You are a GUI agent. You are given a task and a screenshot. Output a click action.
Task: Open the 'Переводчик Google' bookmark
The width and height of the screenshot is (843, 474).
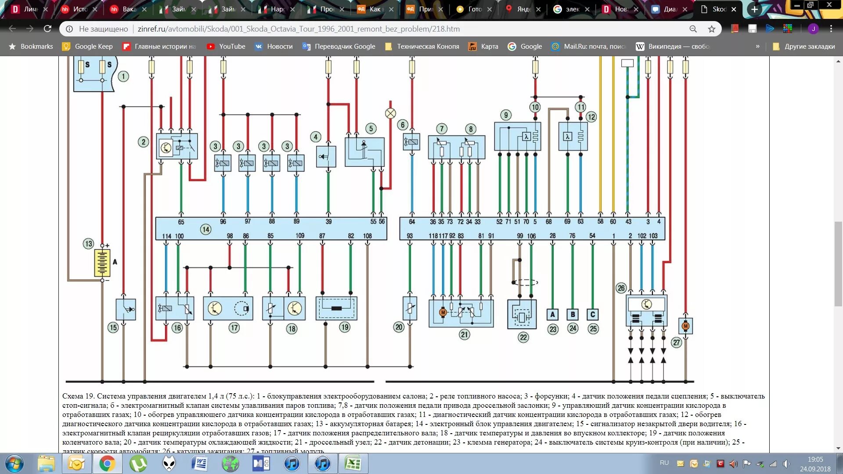[339, 47]
